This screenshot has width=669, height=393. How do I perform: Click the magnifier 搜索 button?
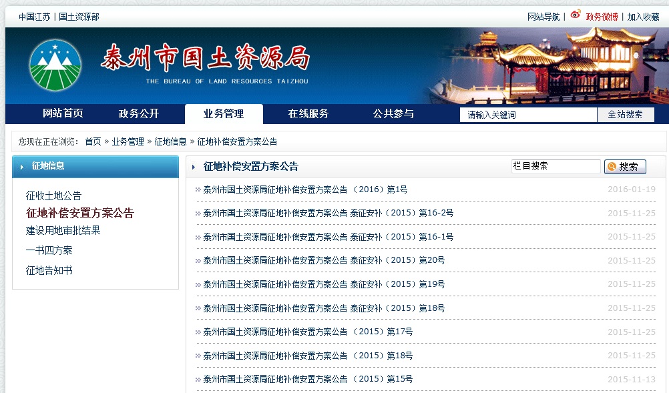tap(625, 167)
